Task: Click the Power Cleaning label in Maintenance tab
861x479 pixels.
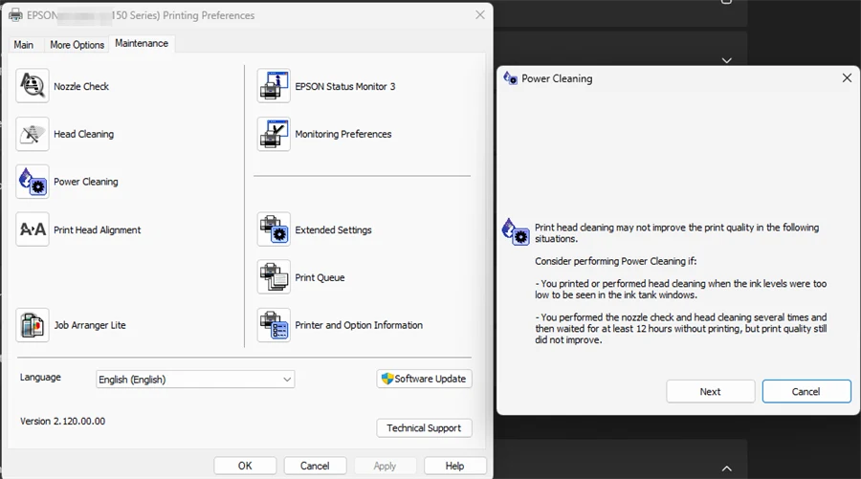Action: tap(86, 182)
